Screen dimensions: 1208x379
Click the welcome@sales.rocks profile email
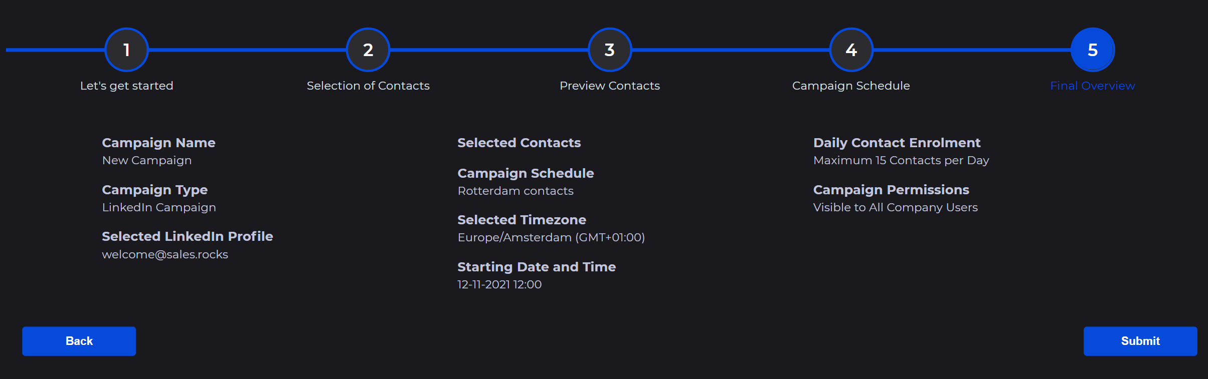(165, 254)
